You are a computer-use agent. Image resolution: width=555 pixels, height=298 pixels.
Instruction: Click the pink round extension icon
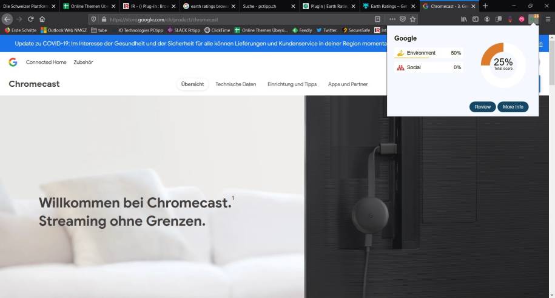point(522,19)
